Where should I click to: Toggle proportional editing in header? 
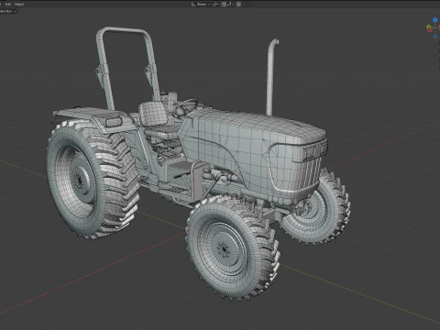tap(238, 5)
